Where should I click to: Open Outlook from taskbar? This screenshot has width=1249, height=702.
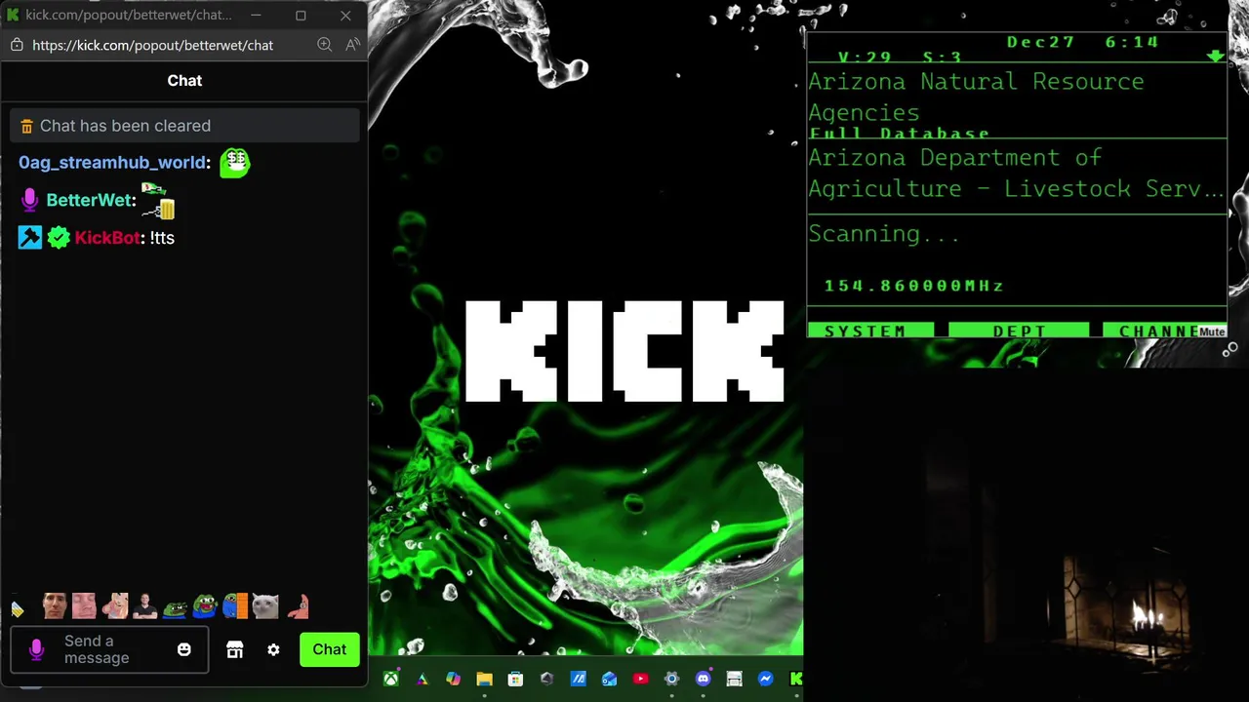(609, 679)
